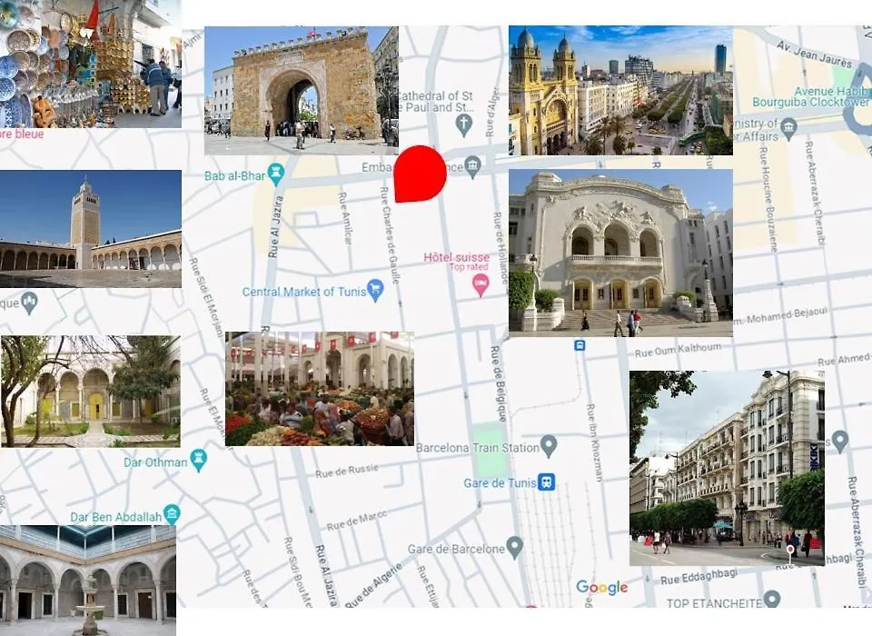The width and height of the screenshot is (872, 636).
Task: Click the Hôtel suisse pink hotel pin
Action: coord(481,285)
